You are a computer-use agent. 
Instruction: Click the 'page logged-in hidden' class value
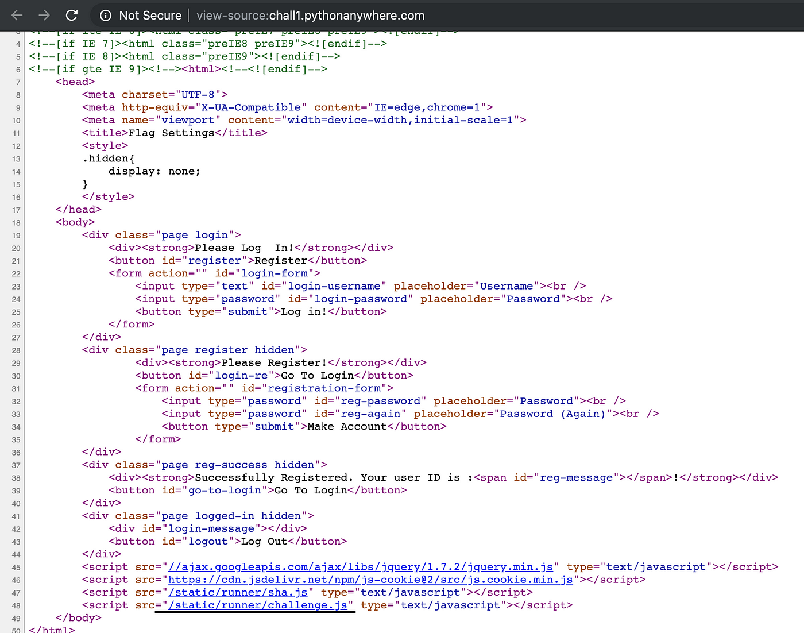(231, 516)
